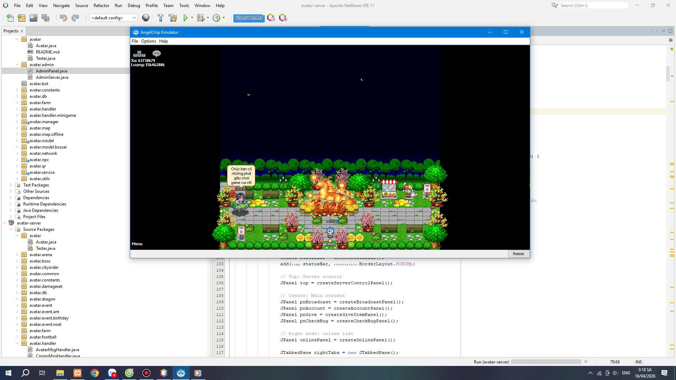Open the Refactor menu
The width and height of the screenshot is (676, 380).
pyautogui.click(x=101, y=6)
